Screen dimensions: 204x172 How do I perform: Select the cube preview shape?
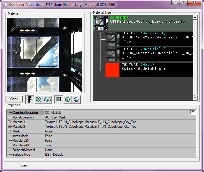pyautogui.click(x=68, y=99)
